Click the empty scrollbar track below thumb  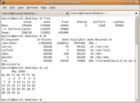tap(137, 72)
